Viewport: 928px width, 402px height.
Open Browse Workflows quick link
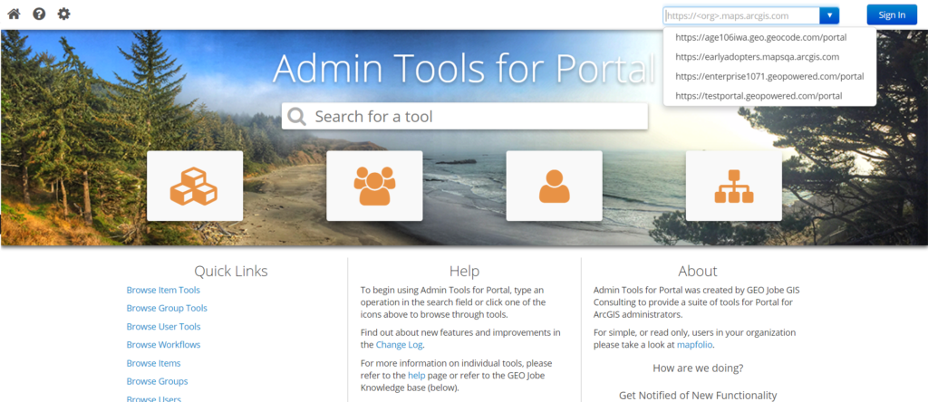(163, 345)
